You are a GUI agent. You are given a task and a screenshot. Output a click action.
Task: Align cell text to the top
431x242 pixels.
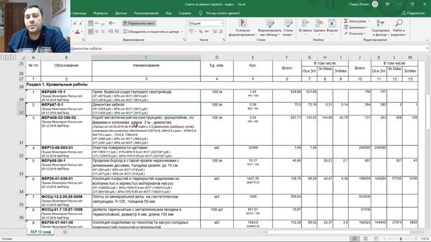pyautogui.click(x=91, y=24)
